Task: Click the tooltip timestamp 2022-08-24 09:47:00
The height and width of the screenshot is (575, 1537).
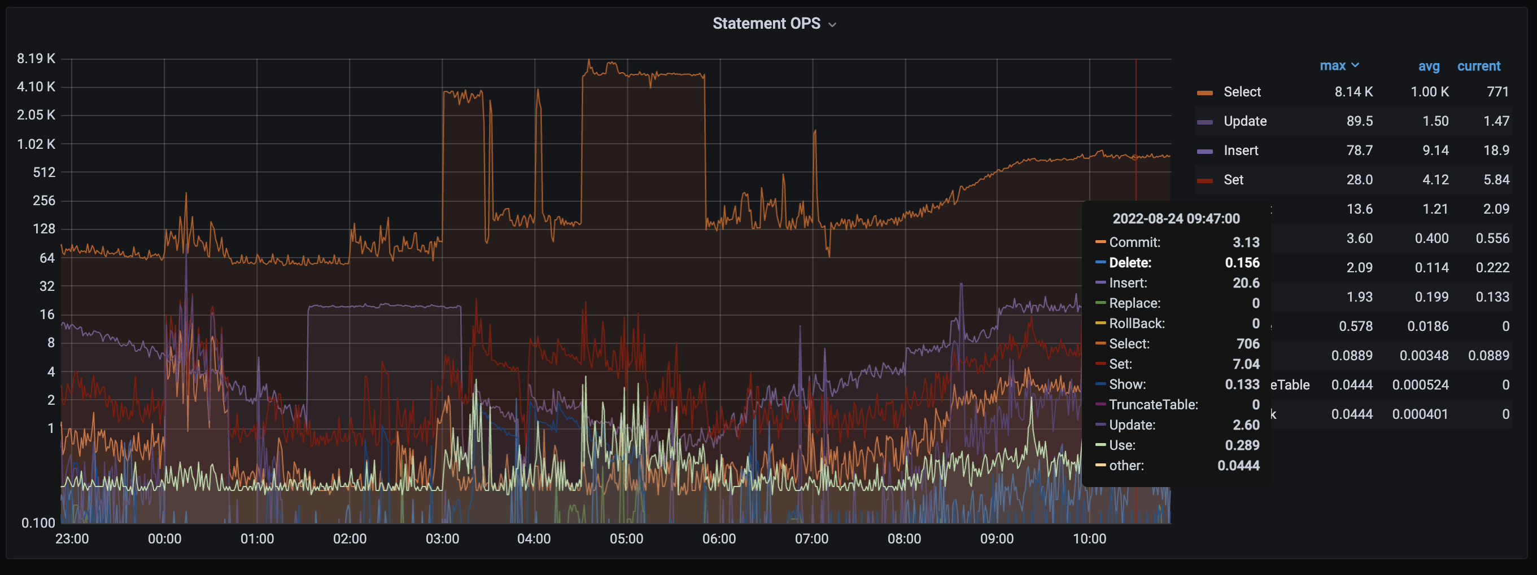Action: click(x=1176, y=219)
